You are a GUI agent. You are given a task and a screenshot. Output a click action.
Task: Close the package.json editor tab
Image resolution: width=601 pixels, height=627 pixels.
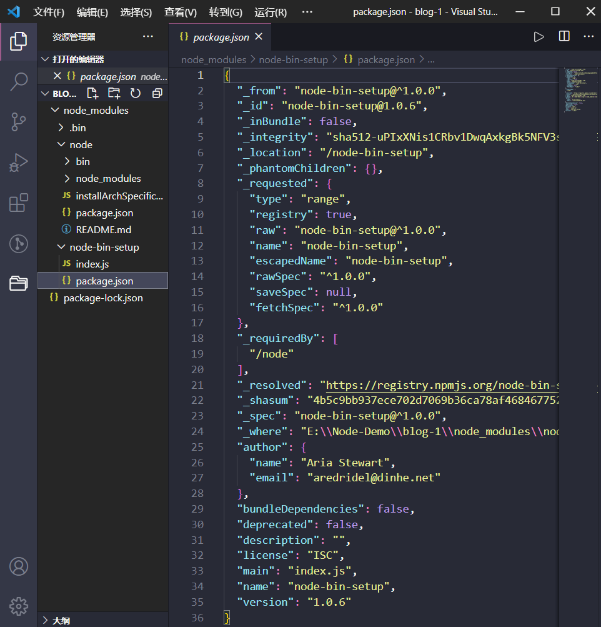(259, 37)
